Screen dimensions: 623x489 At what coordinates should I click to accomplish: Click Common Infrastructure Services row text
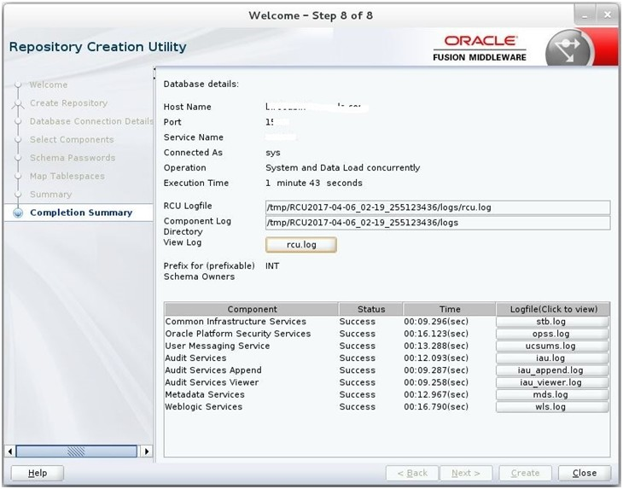pyautogui.click(x=236, y=322)
